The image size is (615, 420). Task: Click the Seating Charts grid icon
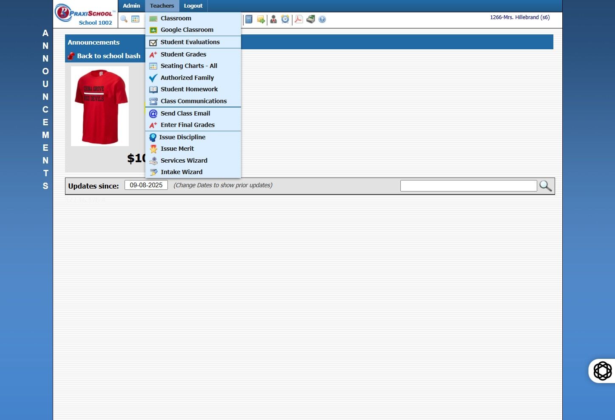(153, 66)
